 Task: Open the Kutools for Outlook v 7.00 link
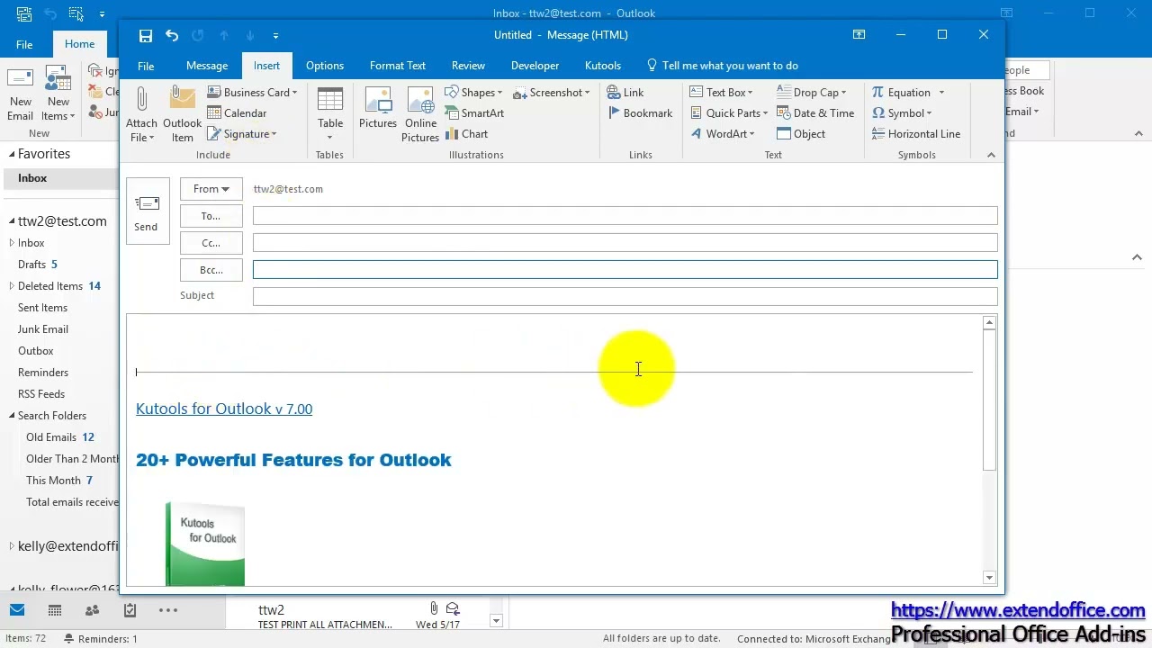(224, 409)
